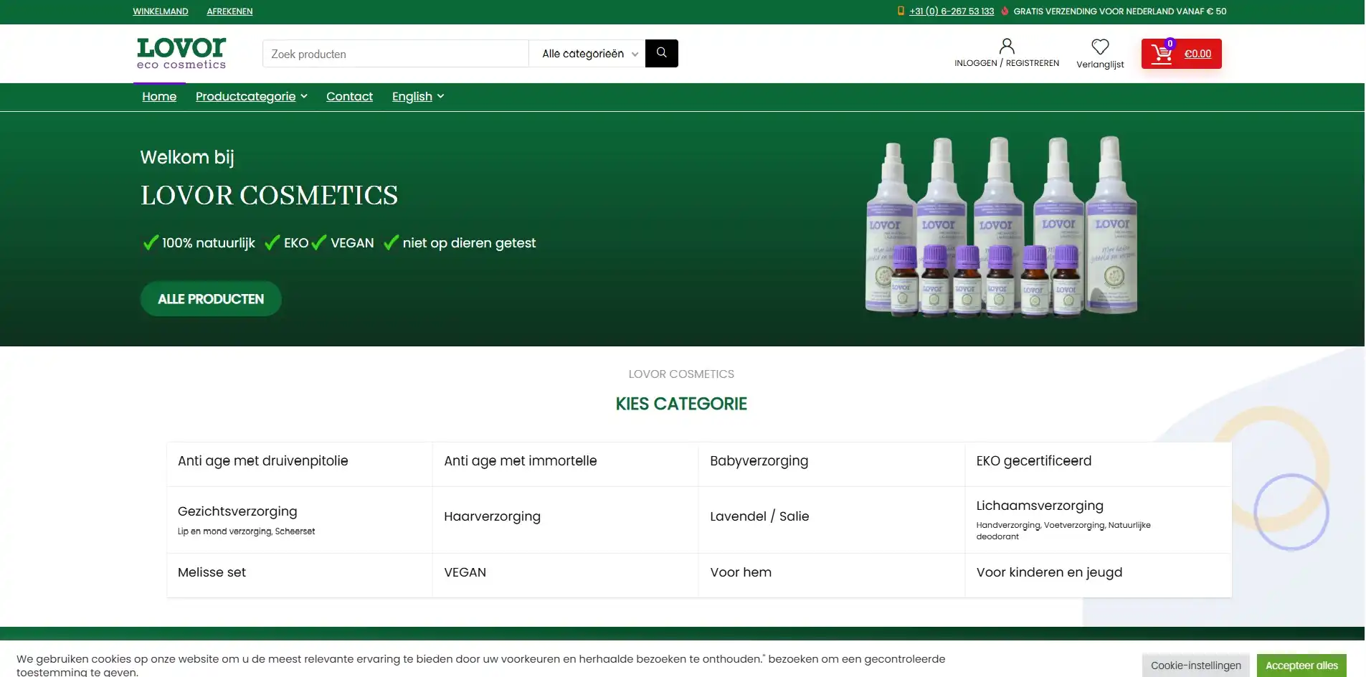Viewport: 1366px width, 677px height.
Task: Select the Babyverzorging category
Action: [759, 461]
